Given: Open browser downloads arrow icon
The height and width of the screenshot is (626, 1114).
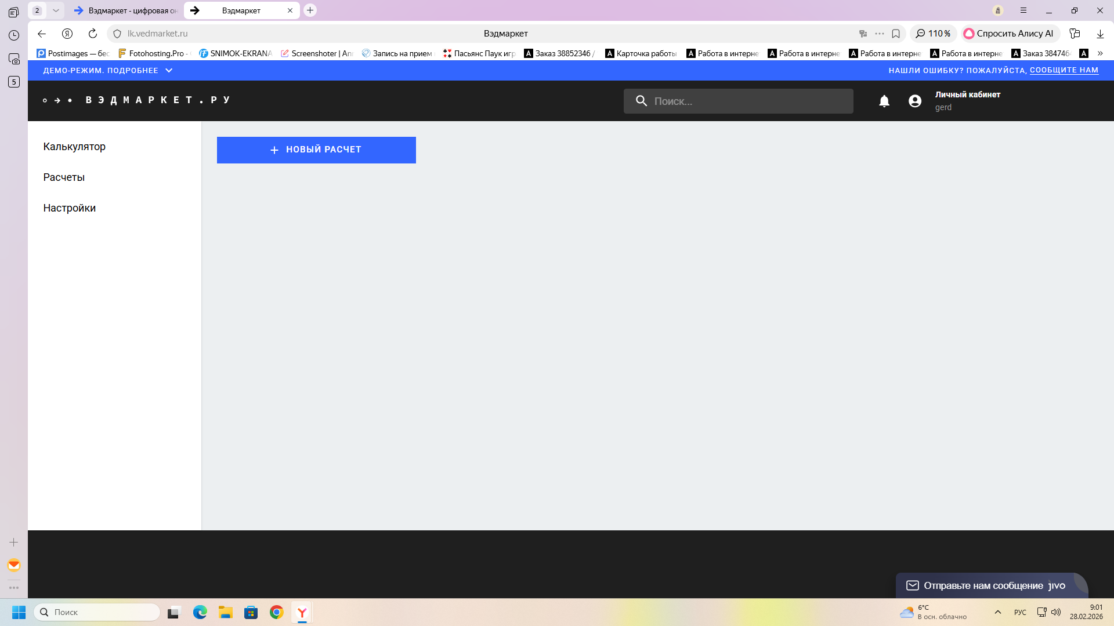Looking at the screenshot, I should pyautogui.click(x=1099, y=34).
